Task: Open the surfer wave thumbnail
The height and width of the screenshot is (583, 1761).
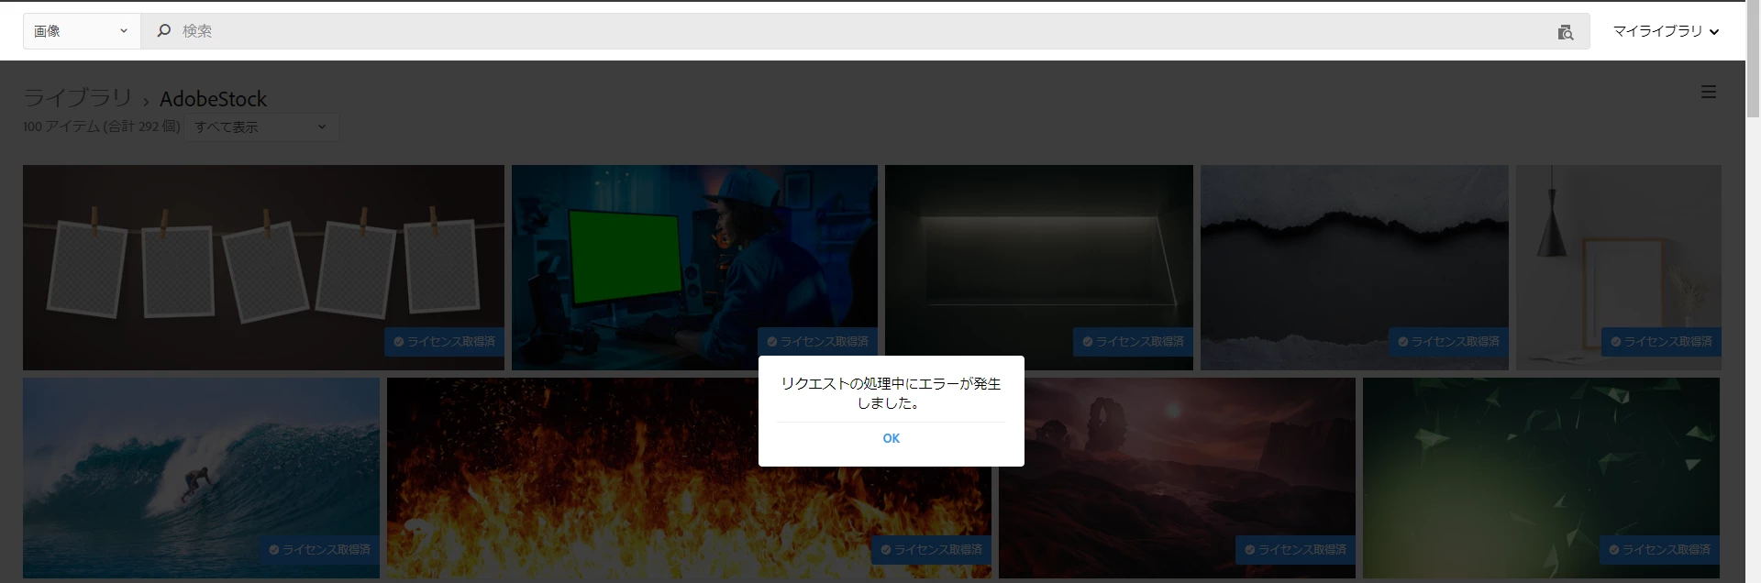Action: [201, 478]
